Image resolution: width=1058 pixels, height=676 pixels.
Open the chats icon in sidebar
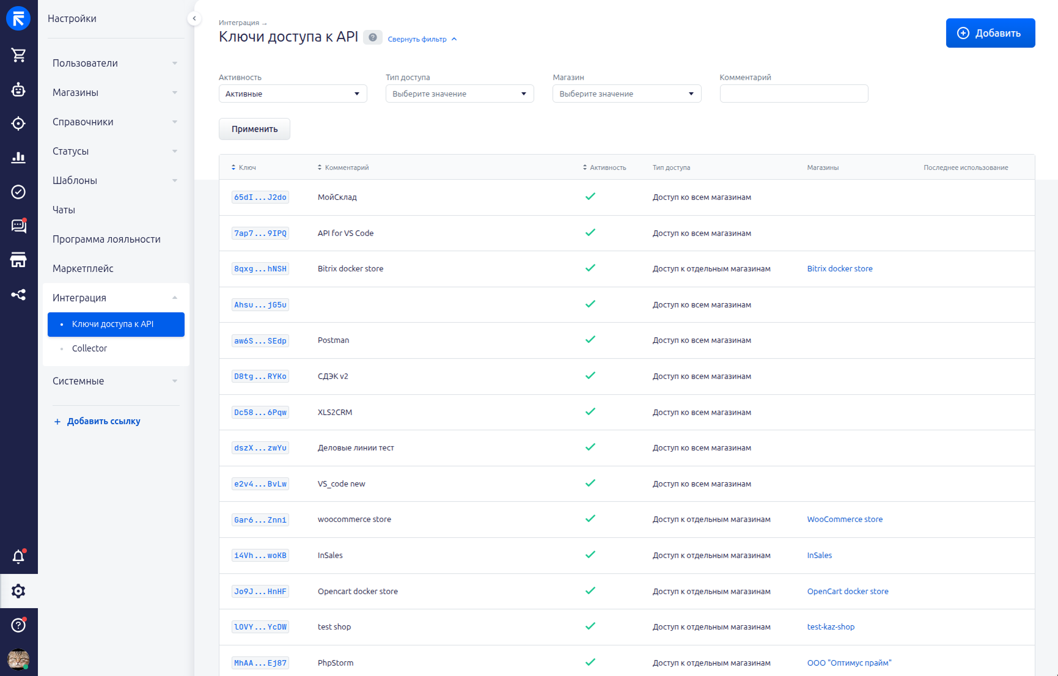pos(18,226)
